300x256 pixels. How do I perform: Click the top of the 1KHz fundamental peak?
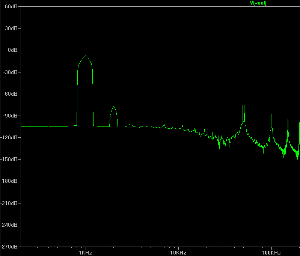[x=86, y=56]
